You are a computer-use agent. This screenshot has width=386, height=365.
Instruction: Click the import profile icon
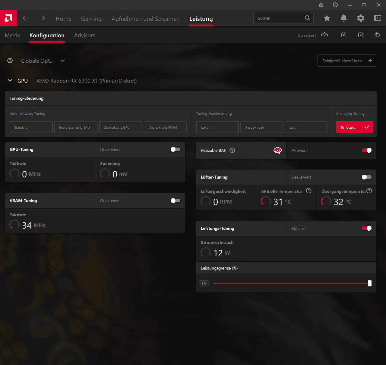pyautogui.click(x=344, y=35)
